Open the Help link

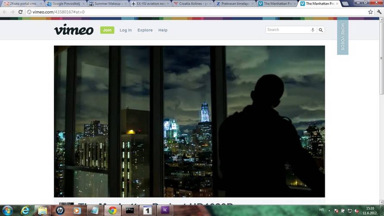coord(163,30)
